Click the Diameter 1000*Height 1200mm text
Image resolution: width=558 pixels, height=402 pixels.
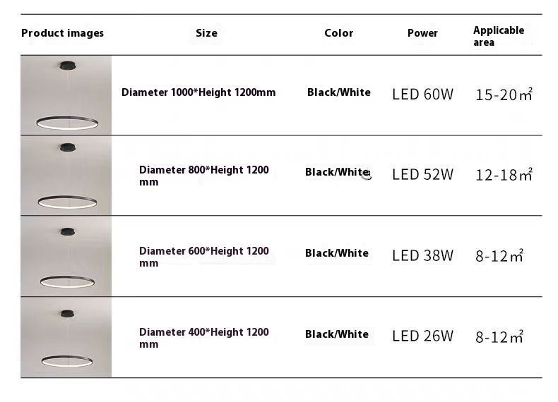coord(198,92)
